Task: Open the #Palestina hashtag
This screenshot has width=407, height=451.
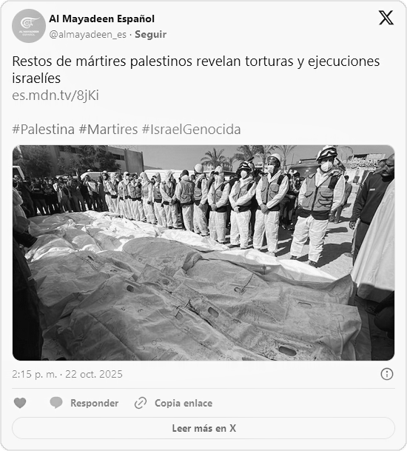Action: [44, 130]
